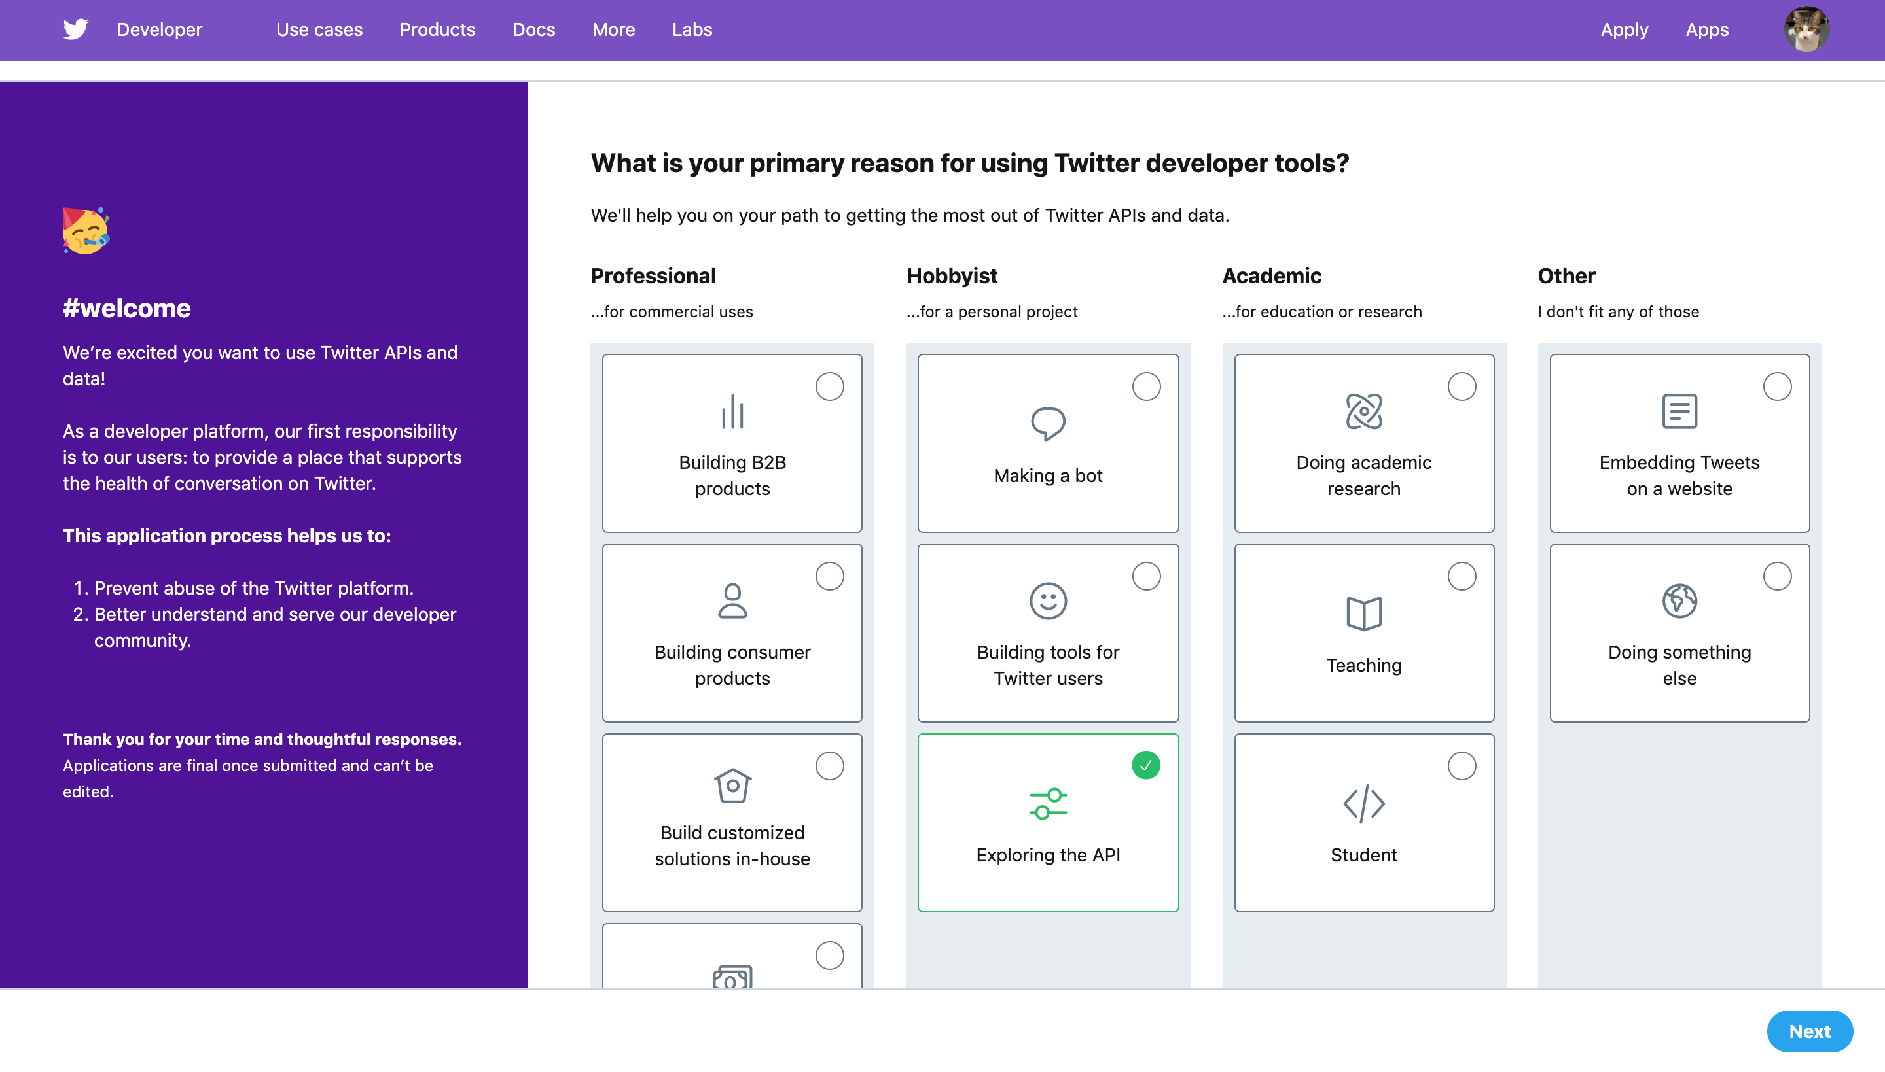This screenshot has height=1072, width=1885.
Task: Click the "#welcome" sidebar heading
Action: (x=127, y=308)
